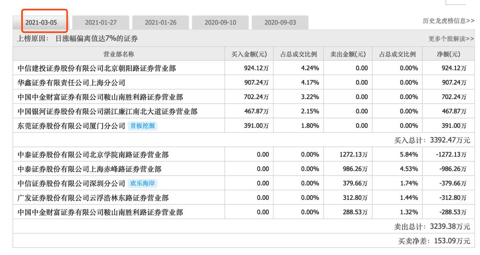Click the 欢乐海岸 tag
Viewport: 480px width, 255px height.
point(143,183)
